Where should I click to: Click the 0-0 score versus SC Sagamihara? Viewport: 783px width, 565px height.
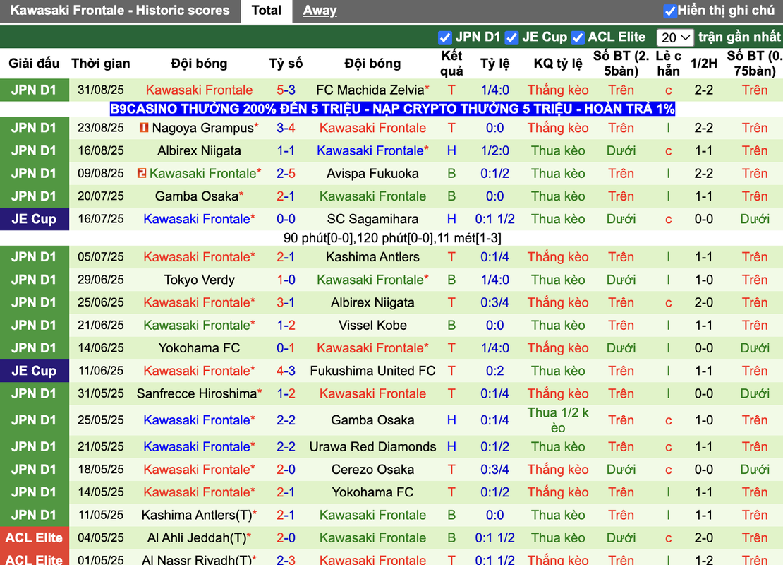[286, 219]
